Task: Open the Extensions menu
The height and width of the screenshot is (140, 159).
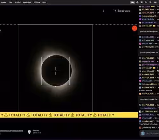Action: (x=27, y=2)
